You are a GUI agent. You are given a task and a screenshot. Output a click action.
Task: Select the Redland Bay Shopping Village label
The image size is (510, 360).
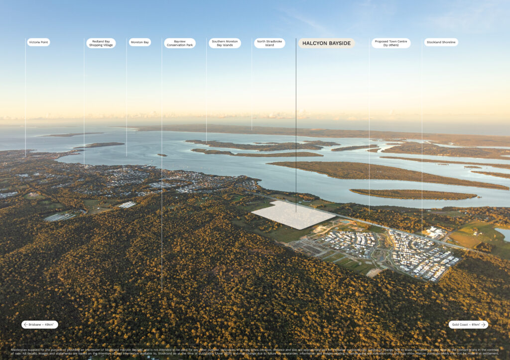coord(101,43)
